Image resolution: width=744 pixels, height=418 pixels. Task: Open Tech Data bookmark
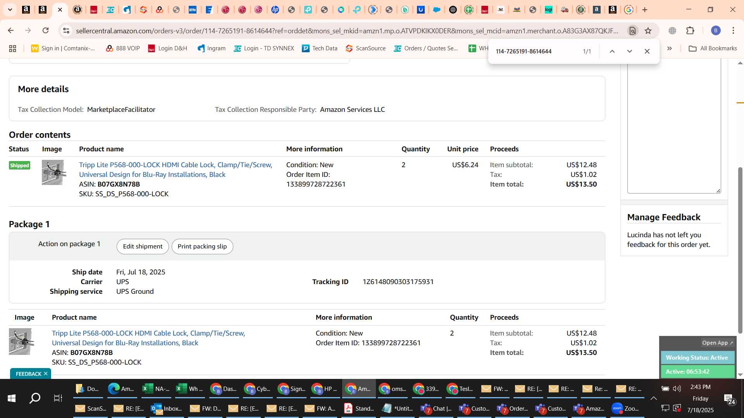coord(320,48)
